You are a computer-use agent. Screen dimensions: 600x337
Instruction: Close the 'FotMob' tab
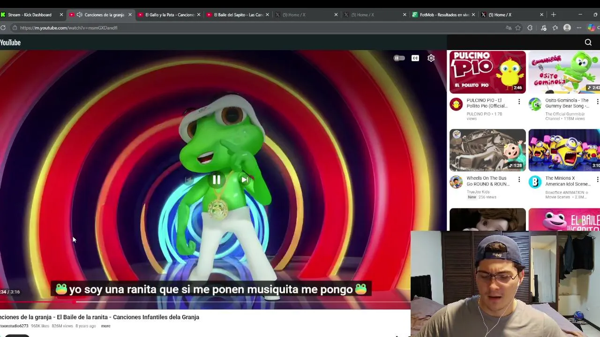point(473,15)
